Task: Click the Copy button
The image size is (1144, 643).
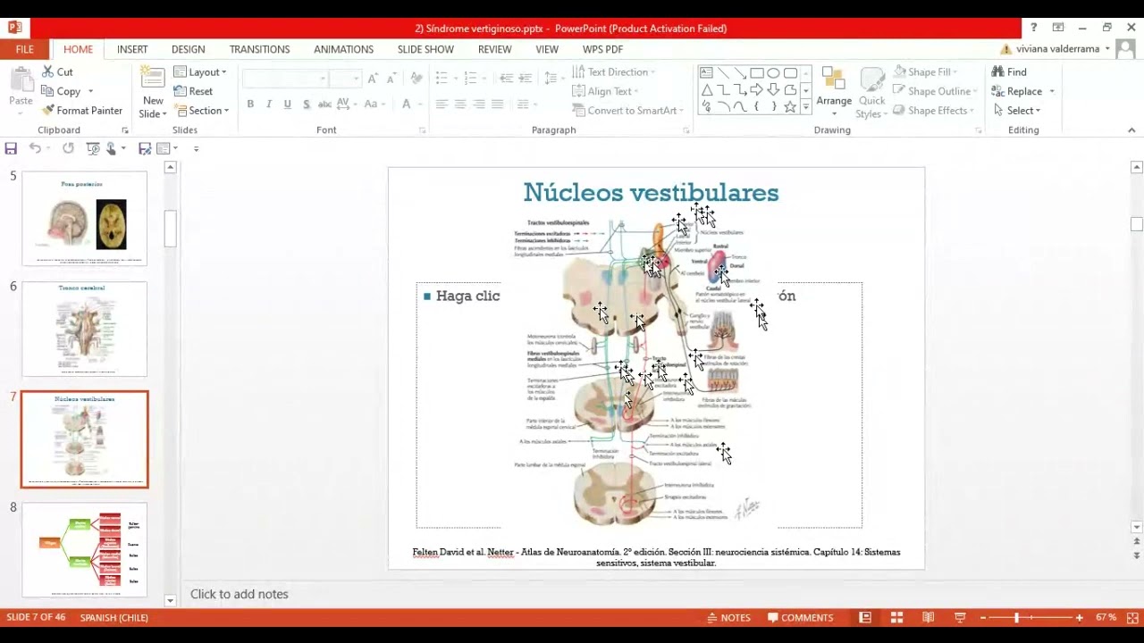Action: click(x=63, y=91)
